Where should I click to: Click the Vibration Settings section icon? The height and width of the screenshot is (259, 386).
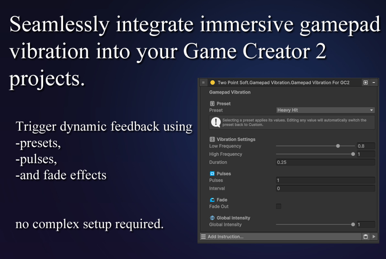212,139
